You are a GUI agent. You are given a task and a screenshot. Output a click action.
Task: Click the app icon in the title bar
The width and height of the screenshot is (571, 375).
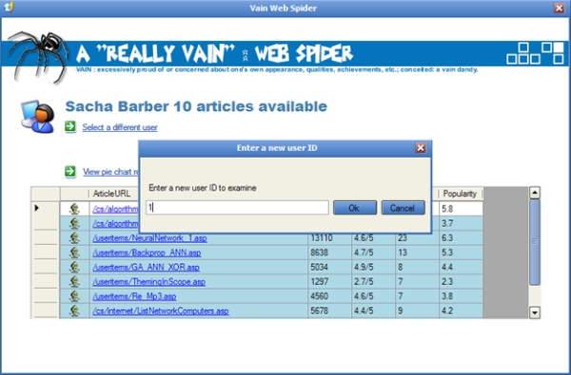pos(10,7)
